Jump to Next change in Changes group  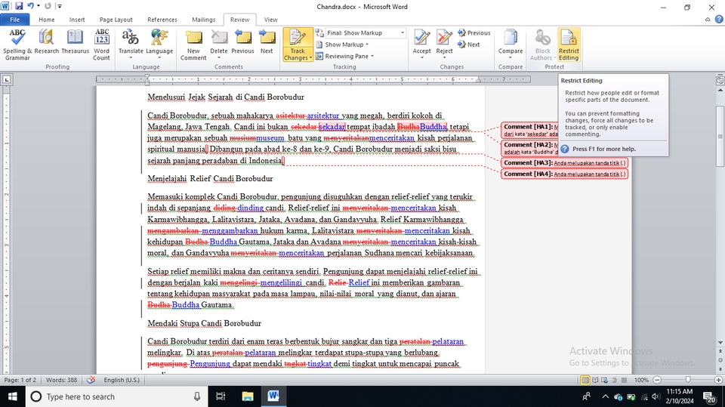pos(469,45)
